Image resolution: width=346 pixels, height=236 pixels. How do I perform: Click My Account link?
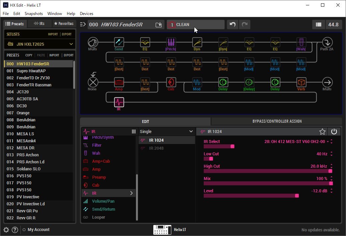tap(38, 230)
